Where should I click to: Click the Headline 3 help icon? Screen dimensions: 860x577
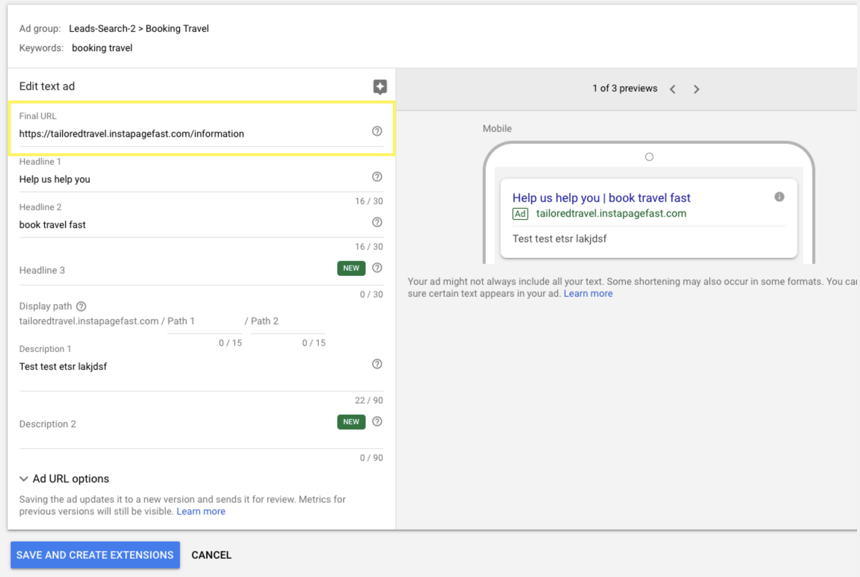(x=377, y=268)
